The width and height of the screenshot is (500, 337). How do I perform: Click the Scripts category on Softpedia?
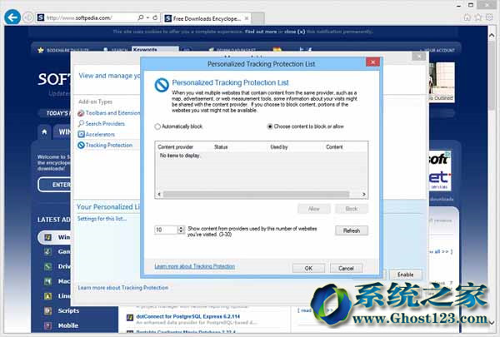coord(68,310)
